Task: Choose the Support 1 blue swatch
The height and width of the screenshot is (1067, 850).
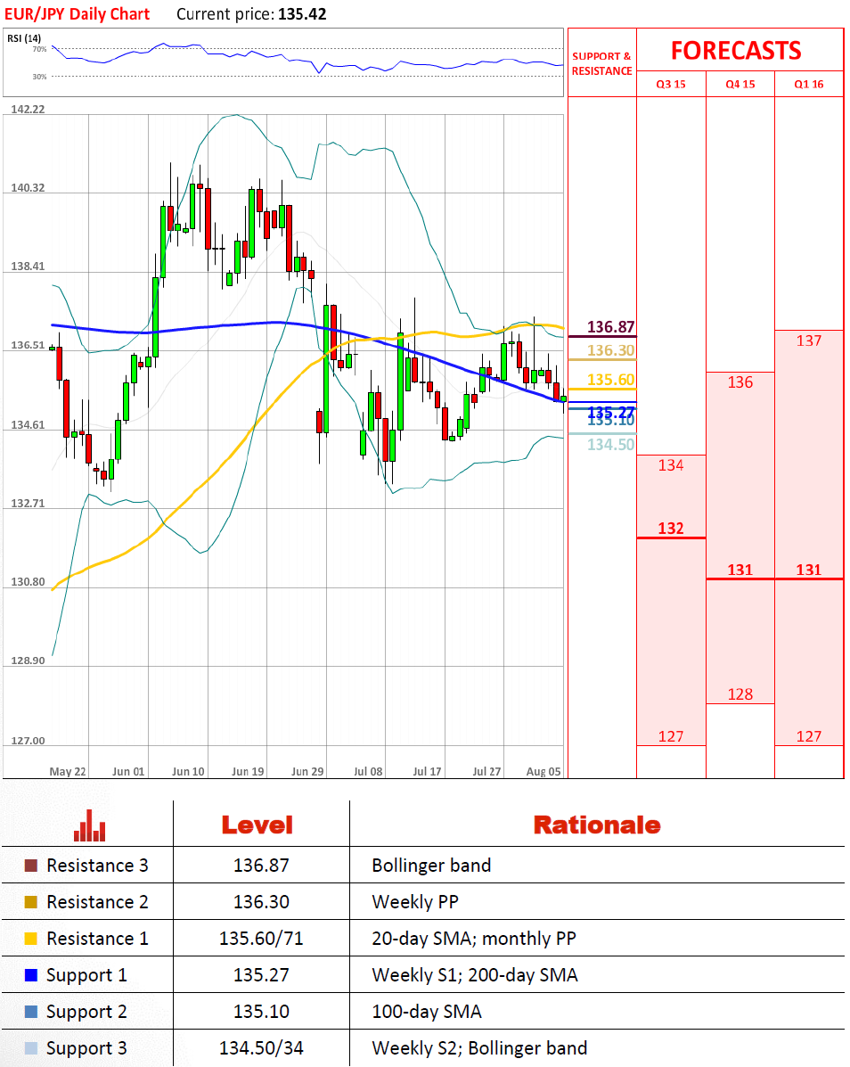Action: [x=31, y=975]
